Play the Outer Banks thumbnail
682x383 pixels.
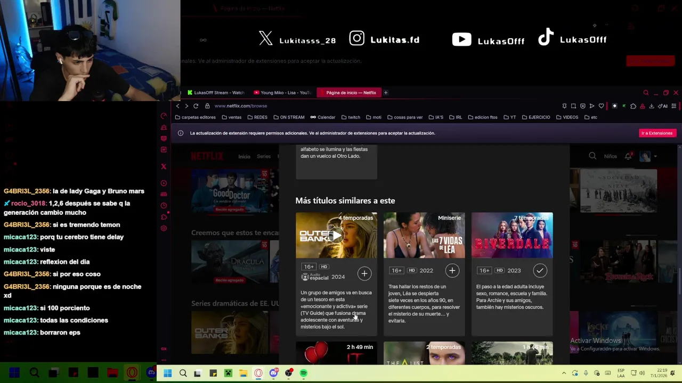point(336,235)
